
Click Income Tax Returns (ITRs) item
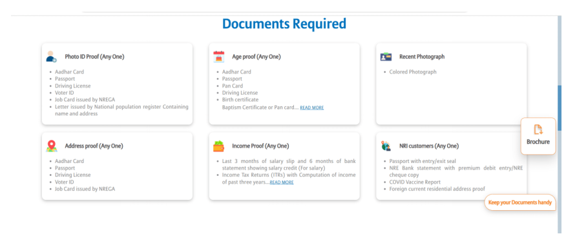[289, 178]
